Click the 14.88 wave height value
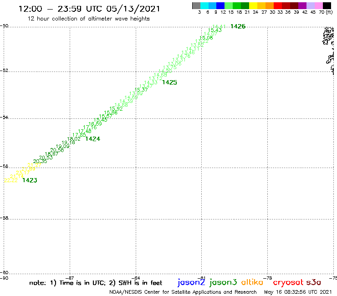This screenshot has width=337, height=296. [121, 105]
